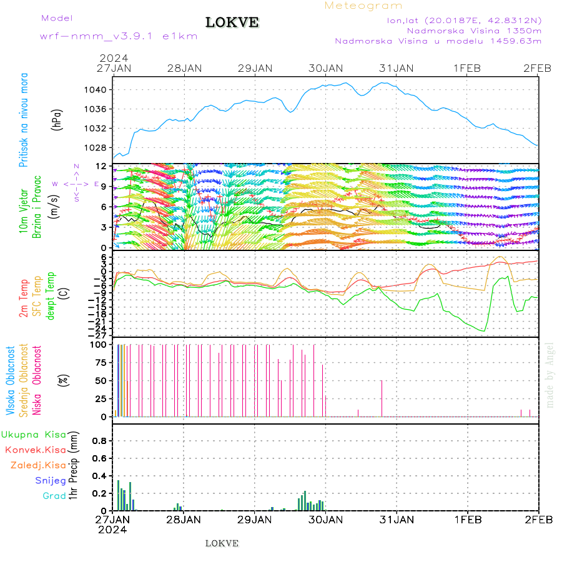This screenshot has height=562, width=562.
Task: Click the small "LOKVE" caption below the charts
Action: (222, 544)
